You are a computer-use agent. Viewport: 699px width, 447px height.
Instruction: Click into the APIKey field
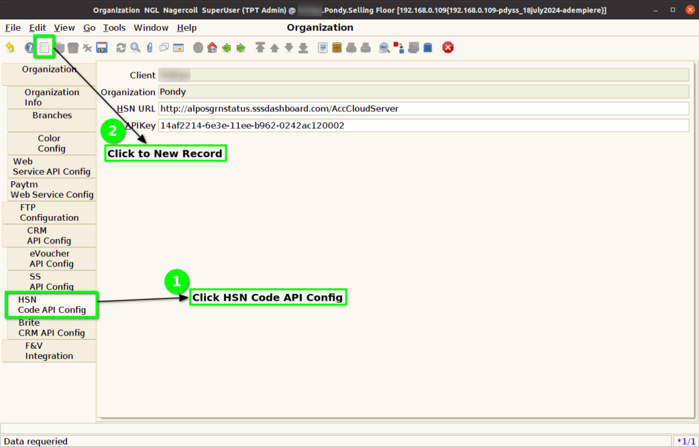tap(423, 126)
